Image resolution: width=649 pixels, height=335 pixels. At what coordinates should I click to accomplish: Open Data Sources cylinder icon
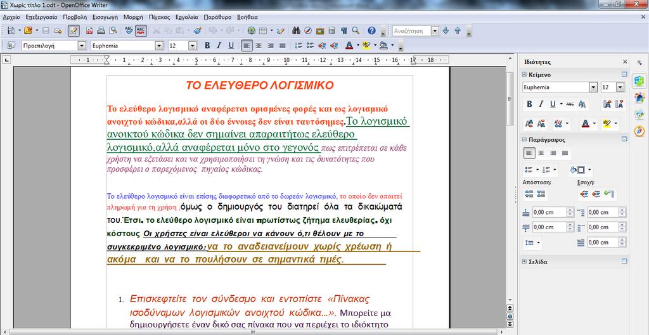click(x=331, y=30)
